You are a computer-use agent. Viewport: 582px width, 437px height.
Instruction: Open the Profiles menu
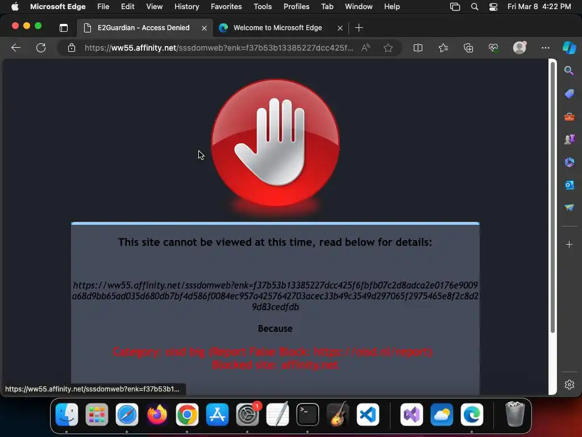pos(296,7)
